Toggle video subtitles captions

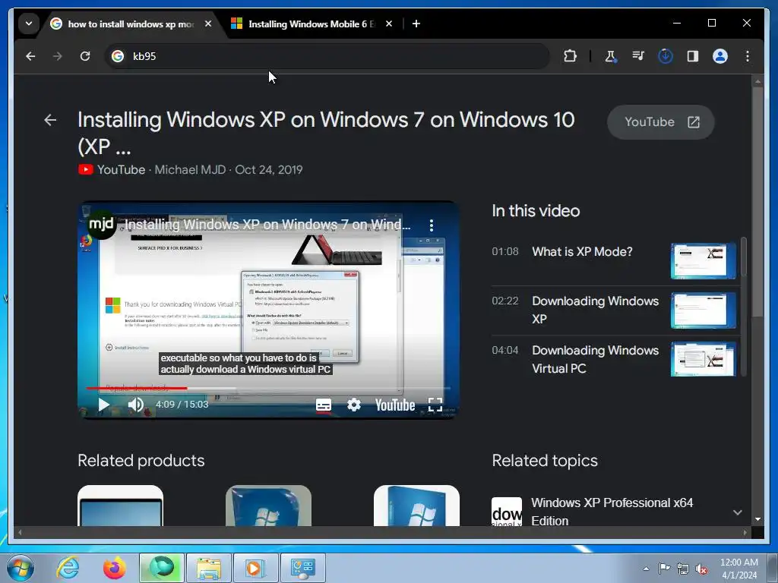(324, 405)
